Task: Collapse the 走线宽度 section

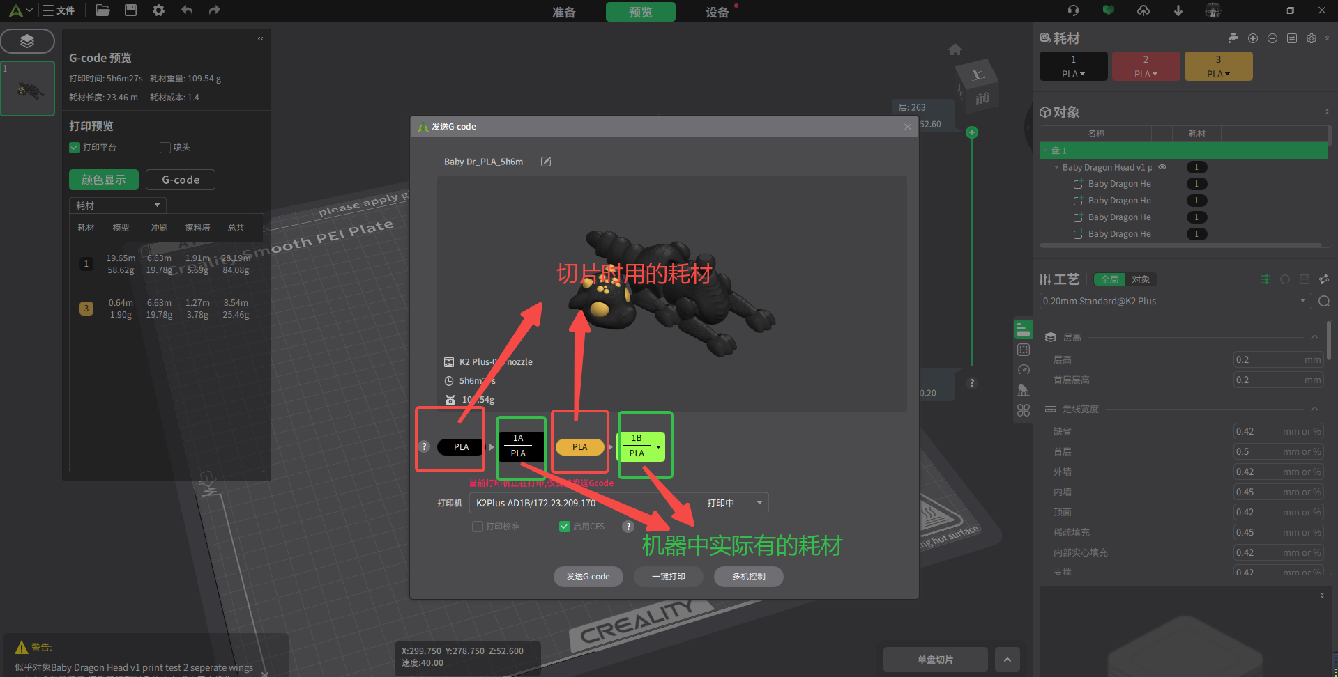Action: (x=1314, y=409)
